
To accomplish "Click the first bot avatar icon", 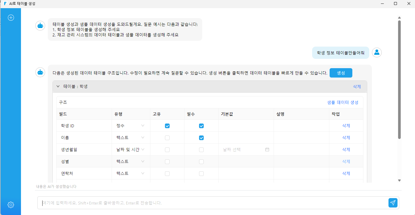I will 40,26.
